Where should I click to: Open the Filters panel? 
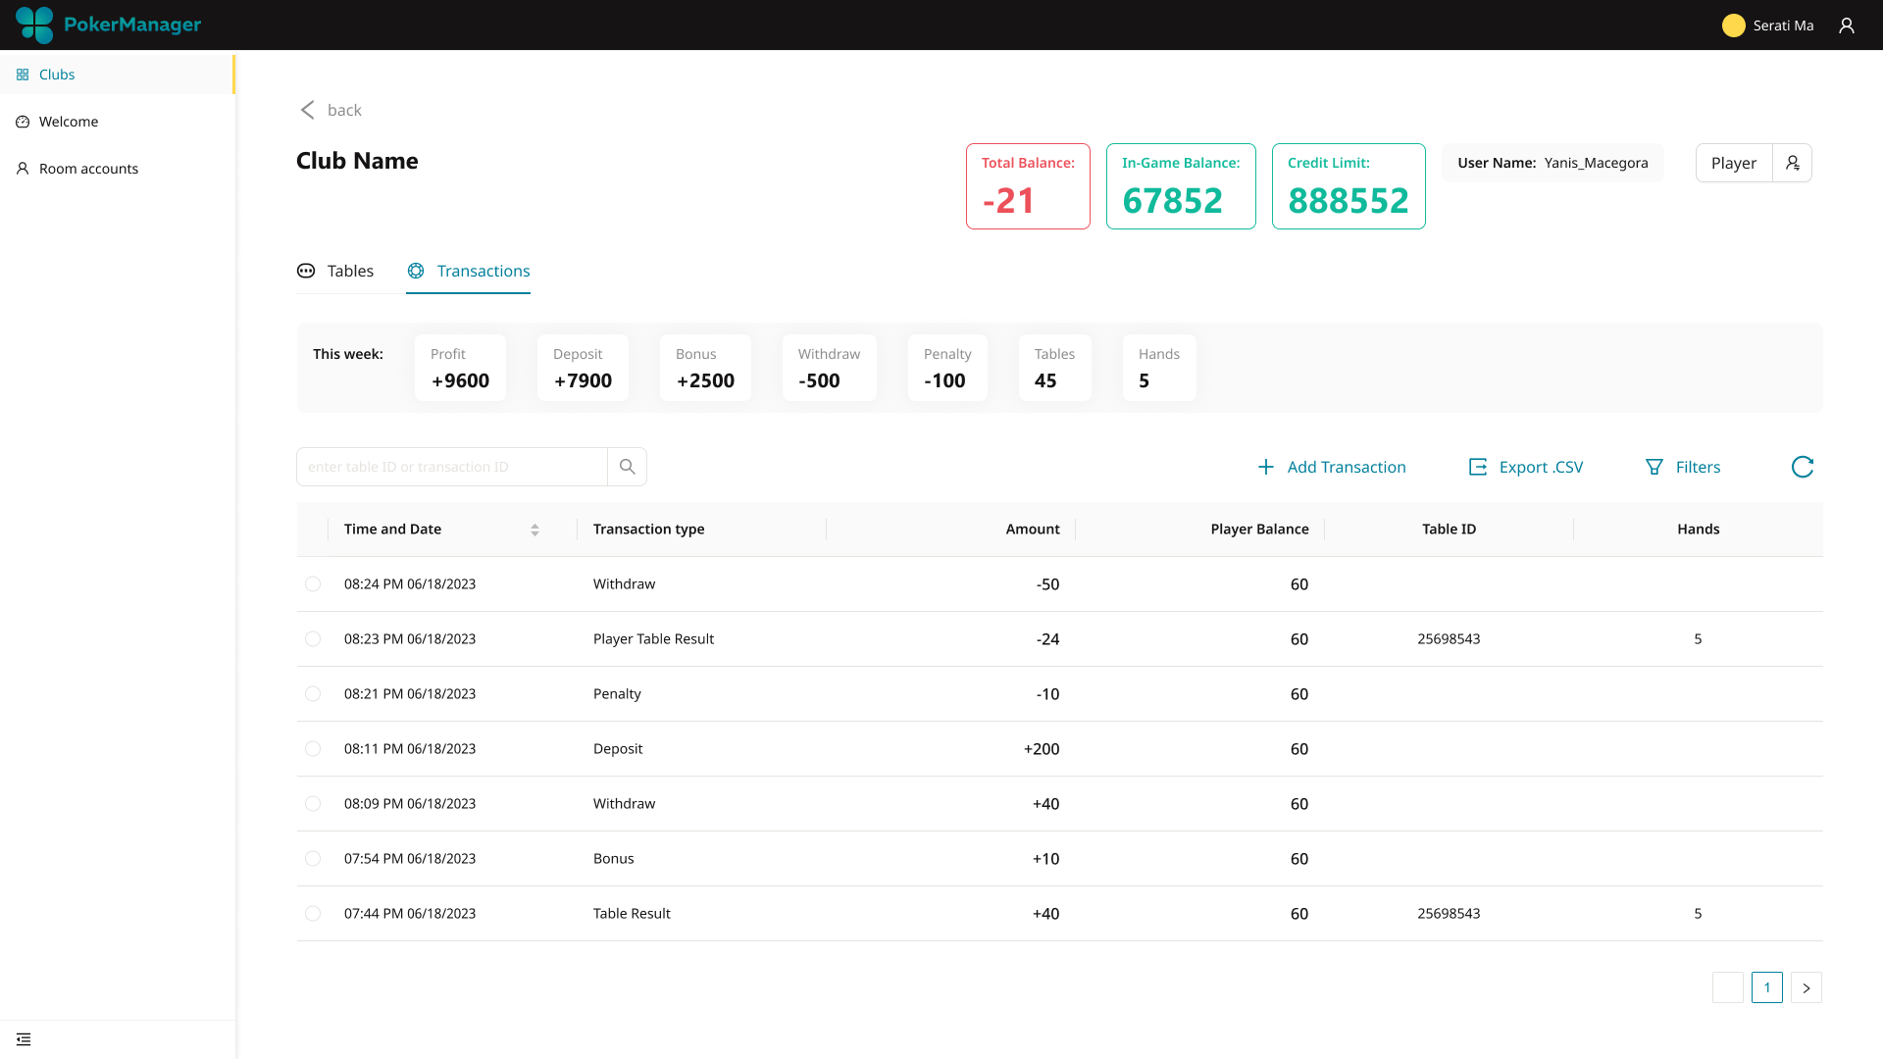(x=1683, y=467)
